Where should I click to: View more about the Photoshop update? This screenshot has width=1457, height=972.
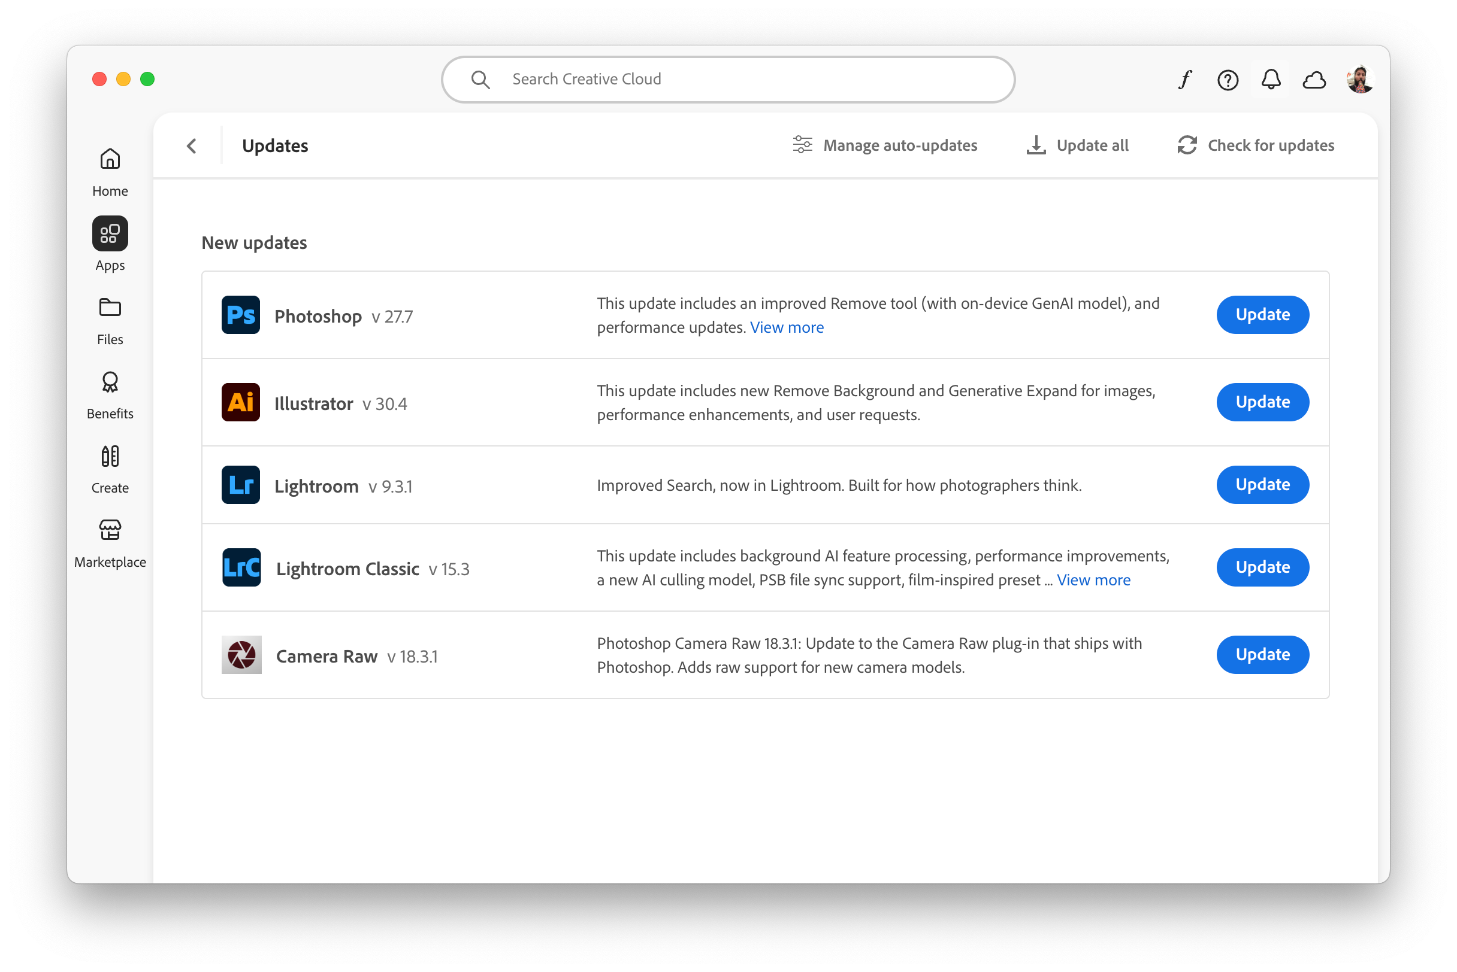[x=787, y=327]
